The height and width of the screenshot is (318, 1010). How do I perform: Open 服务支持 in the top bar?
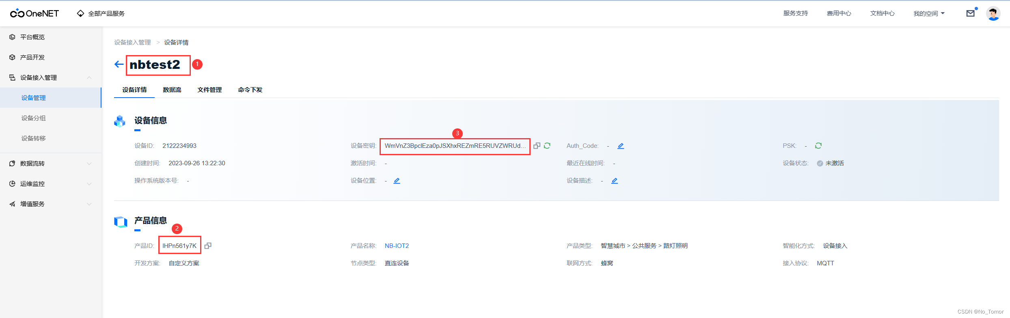(x=795, y=13)
